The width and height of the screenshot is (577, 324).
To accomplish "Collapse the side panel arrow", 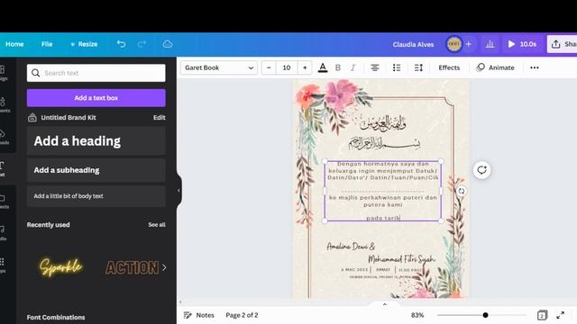I will tap(179, 191).
